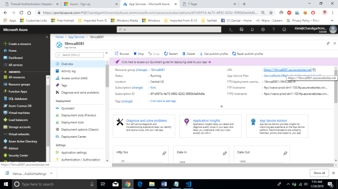Viewport: 338px width, 189px height.
Task: Open Quickstart guide banner link
Action: [166, 62]
